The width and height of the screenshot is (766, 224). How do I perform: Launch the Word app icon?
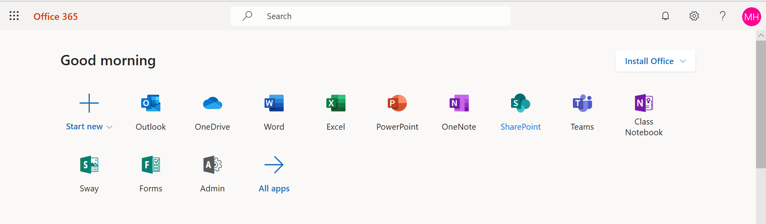[274, 103]
